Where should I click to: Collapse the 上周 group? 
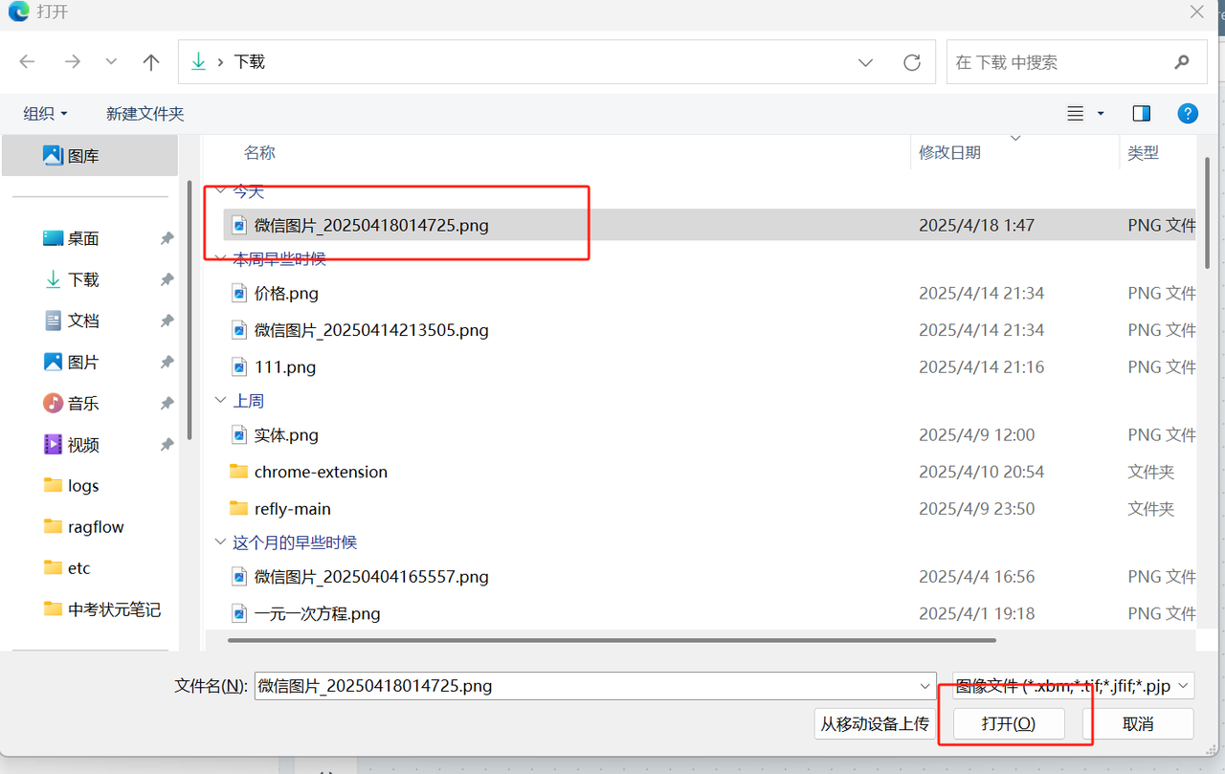pos(221,401)
